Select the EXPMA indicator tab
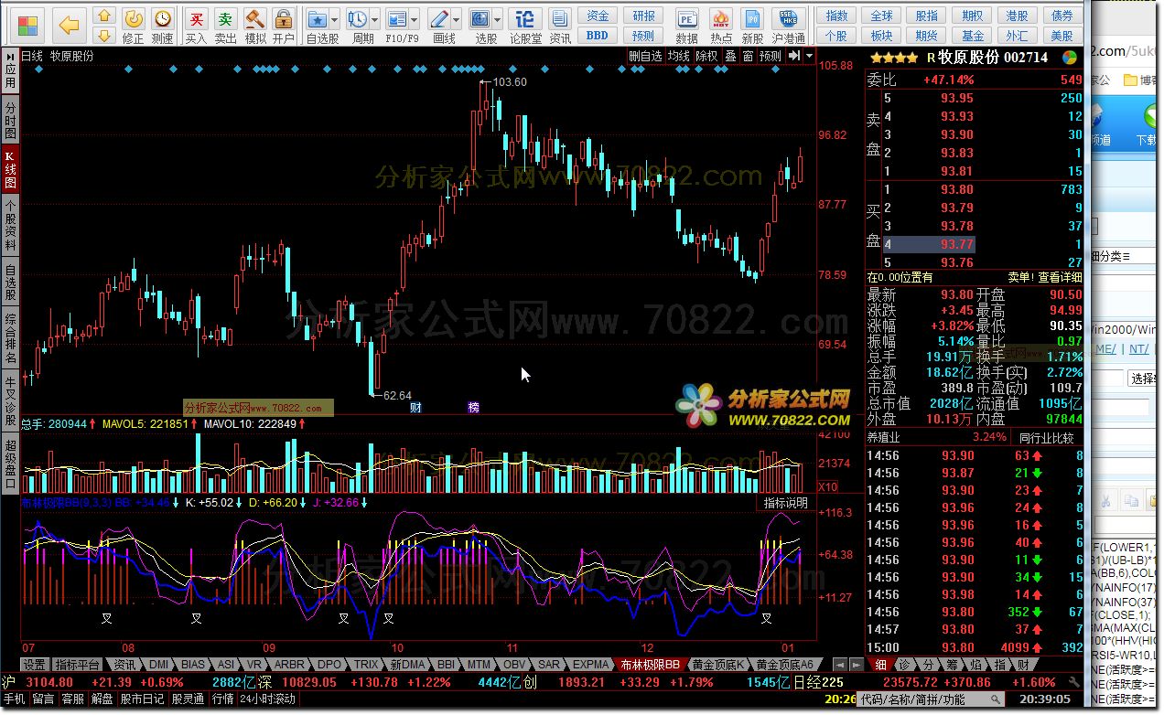 591,665
